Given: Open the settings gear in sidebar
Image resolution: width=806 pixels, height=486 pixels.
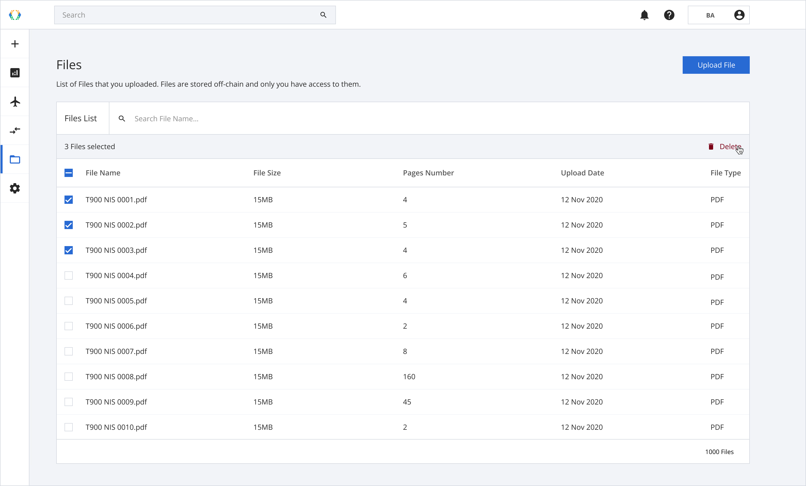Looking at the screenshot, I should tap(15, 188).
